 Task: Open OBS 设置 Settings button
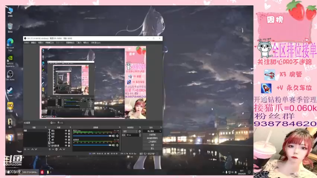click(x=152, y=145)
